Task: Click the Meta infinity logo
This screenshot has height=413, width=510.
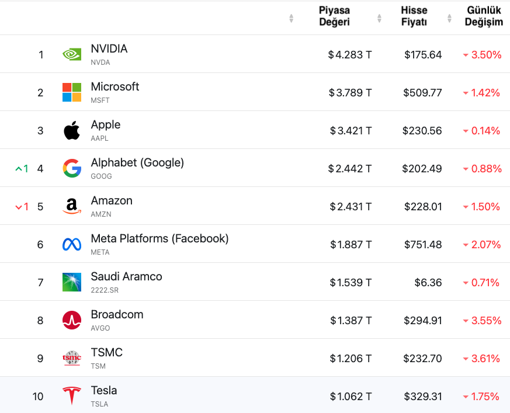Action: 72,244
